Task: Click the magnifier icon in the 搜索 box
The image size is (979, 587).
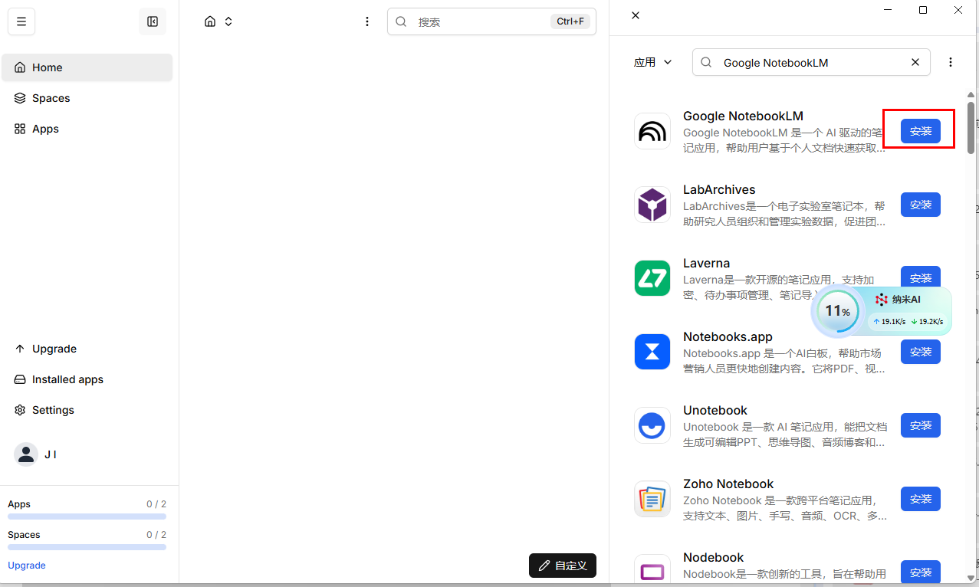Action: click(x=401, y=21)
